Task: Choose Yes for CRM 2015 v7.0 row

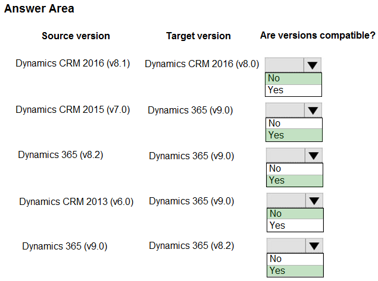Action: tap(294, 135)
